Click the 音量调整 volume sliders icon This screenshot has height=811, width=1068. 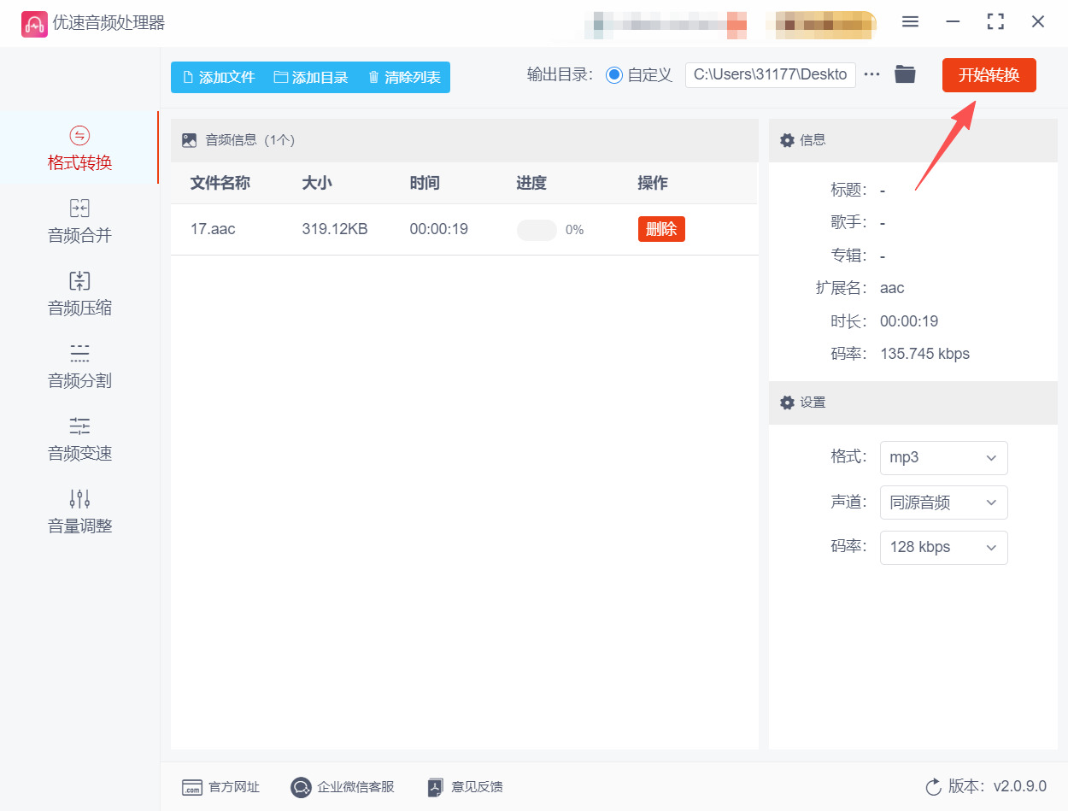click(x=79, y=498)
